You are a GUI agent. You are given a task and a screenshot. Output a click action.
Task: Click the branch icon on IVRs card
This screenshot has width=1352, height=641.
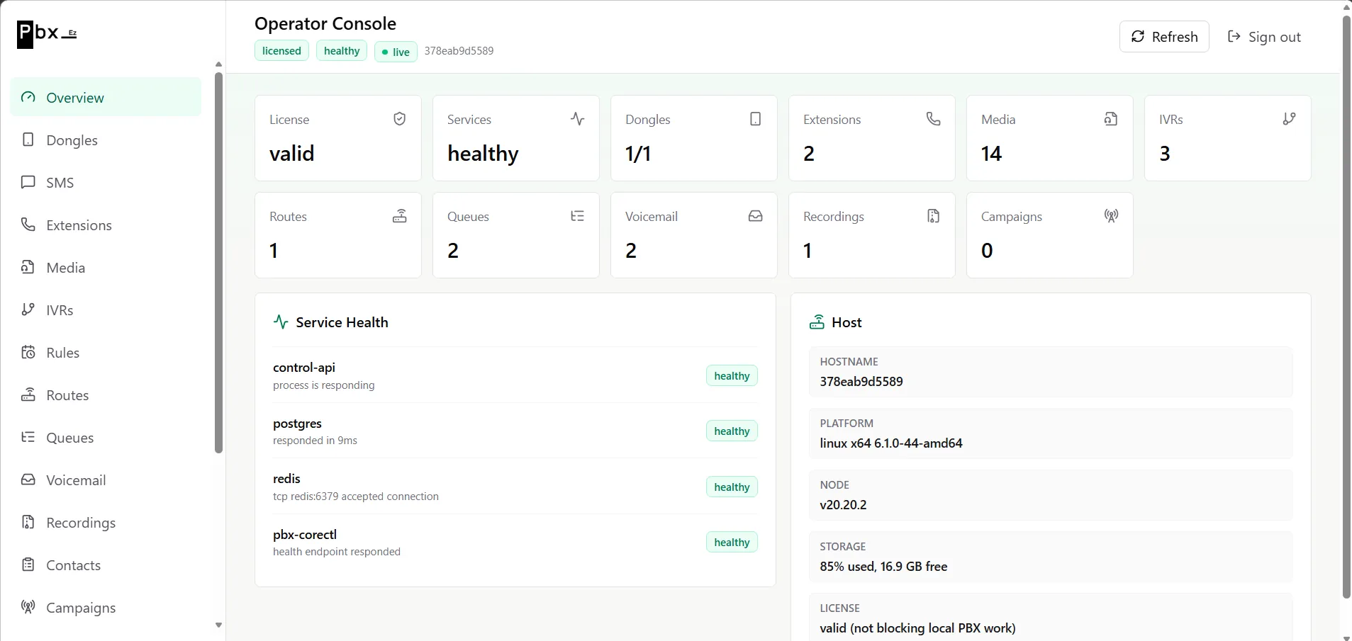coord(1289,119)
